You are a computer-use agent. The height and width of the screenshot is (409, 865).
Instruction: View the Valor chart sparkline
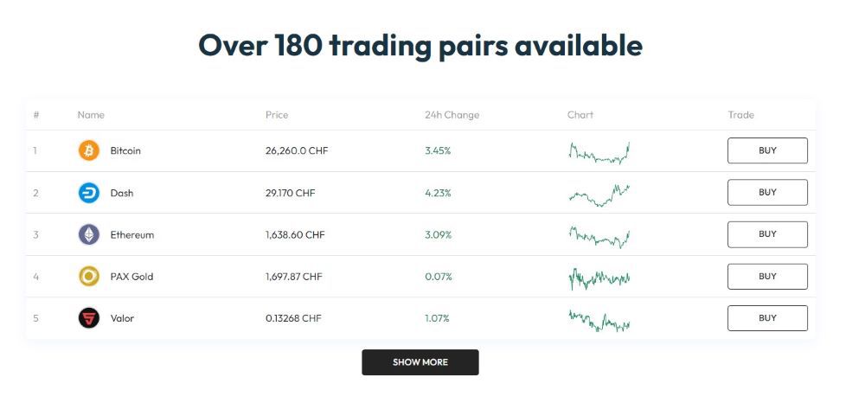[599, 320]
